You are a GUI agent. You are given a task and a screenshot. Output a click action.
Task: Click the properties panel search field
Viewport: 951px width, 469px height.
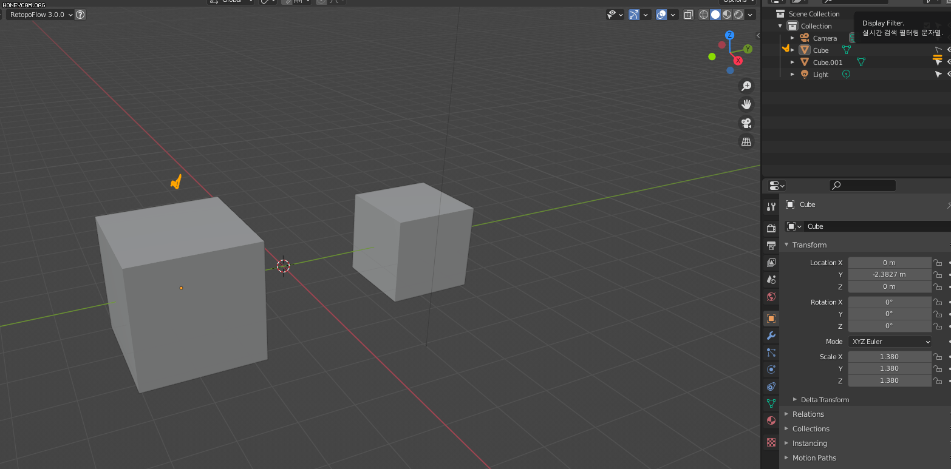[862, 185]
